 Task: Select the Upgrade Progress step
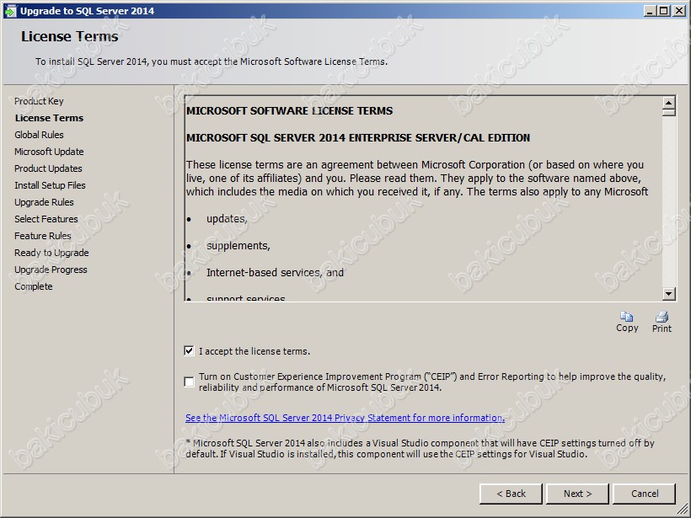(x=51, y=270)
